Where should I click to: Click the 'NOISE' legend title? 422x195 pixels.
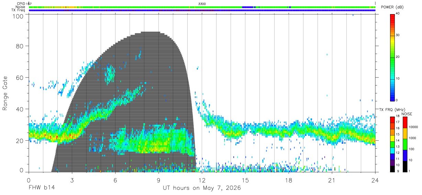[x=407, y=114]
